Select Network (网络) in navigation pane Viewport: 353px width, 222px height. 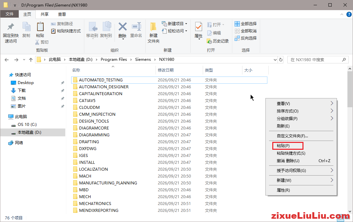(x=19, y=143)
